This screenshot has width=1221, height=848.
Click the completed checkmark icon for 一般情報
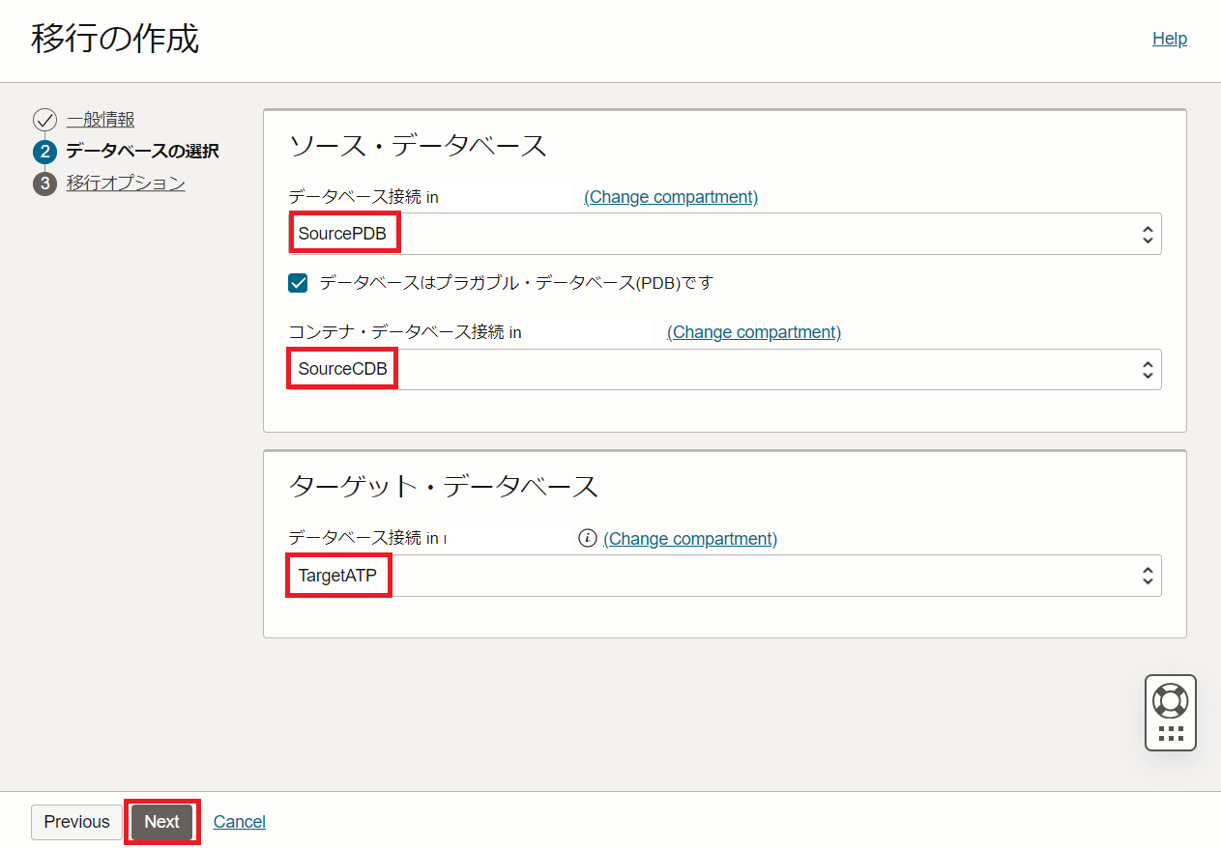click(x=44, y=120)
